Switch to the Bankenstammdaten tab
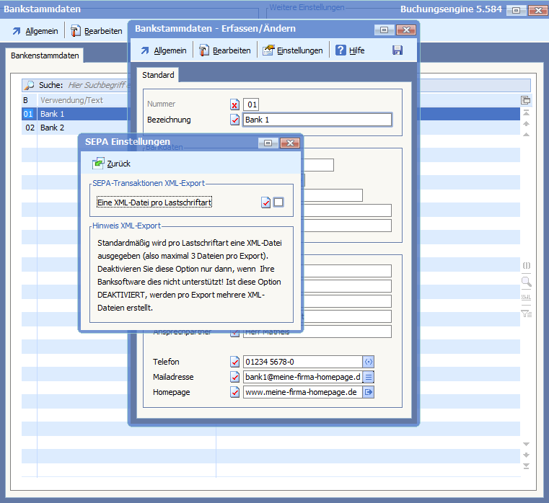Screen dimensions: 549x503 tap(43, 55)
